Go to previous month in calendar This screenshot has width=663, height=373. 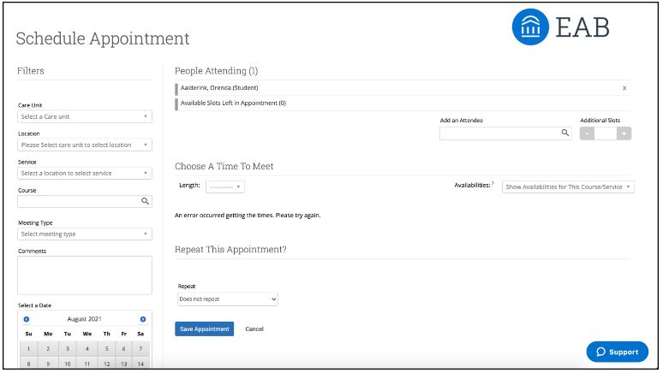coord(26,319)
